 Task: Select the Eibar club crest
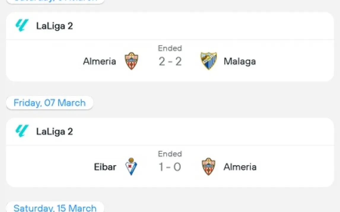tap(131, 167)
